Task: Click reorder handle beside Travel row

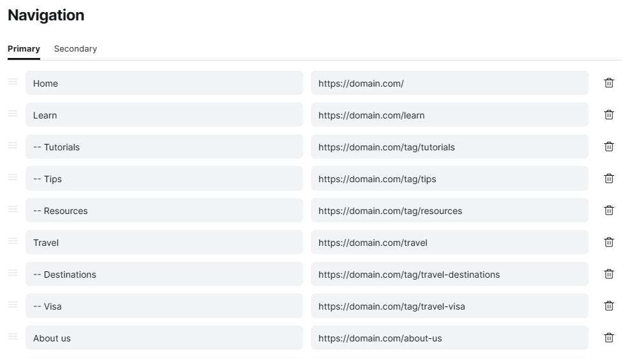Action: pyautogui.click(x=13, y=241)
